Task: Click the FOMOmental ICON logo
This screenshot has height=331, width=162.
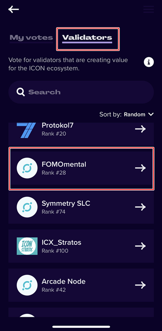Action: pyautogui.click(x=27, y=168)
